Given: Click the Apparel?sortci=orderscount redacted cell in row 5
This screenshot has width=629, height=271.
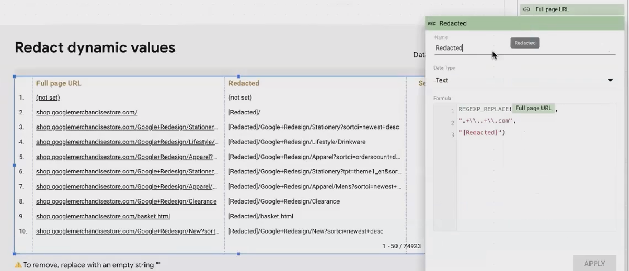Looking at the screenshot, I should (x=314, y=157).
